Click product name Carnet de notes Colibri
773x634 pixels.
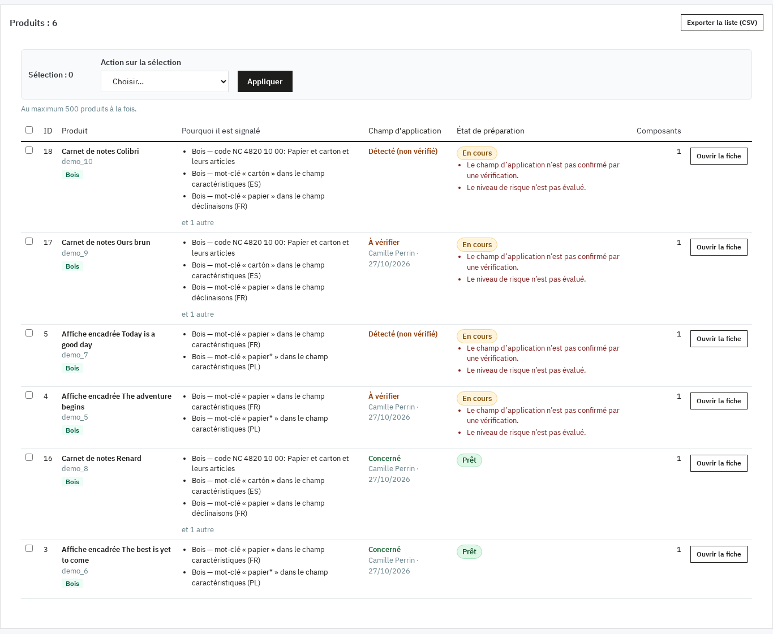100,152
